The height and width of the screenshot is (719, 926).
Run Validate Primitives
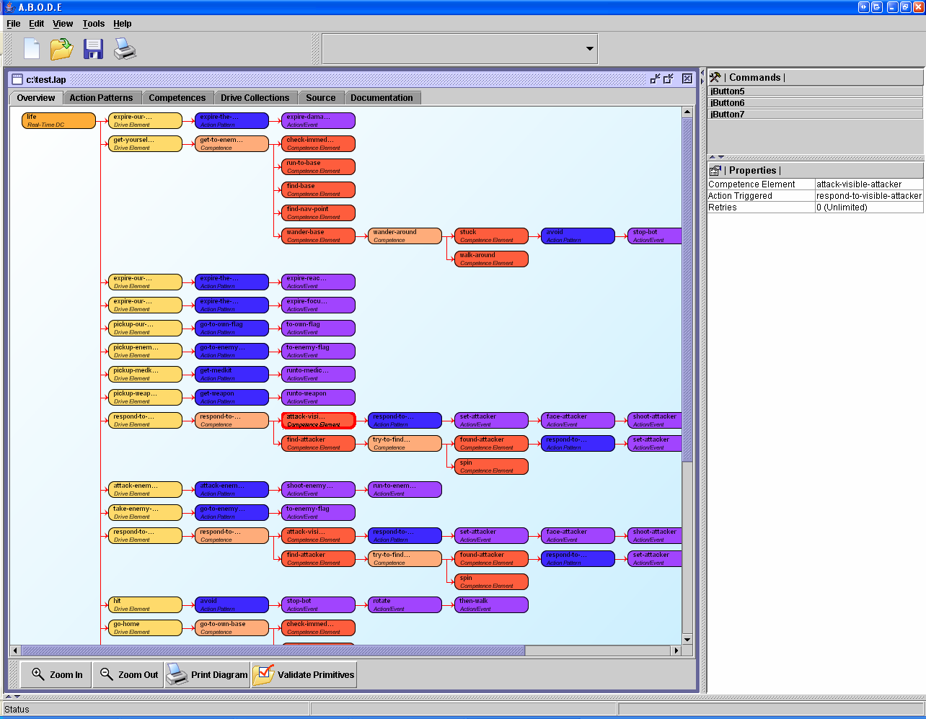point(304,675)
